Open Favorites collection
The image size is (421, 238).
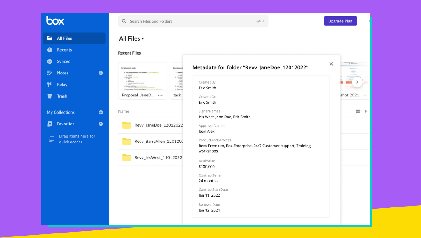[66, 124]
